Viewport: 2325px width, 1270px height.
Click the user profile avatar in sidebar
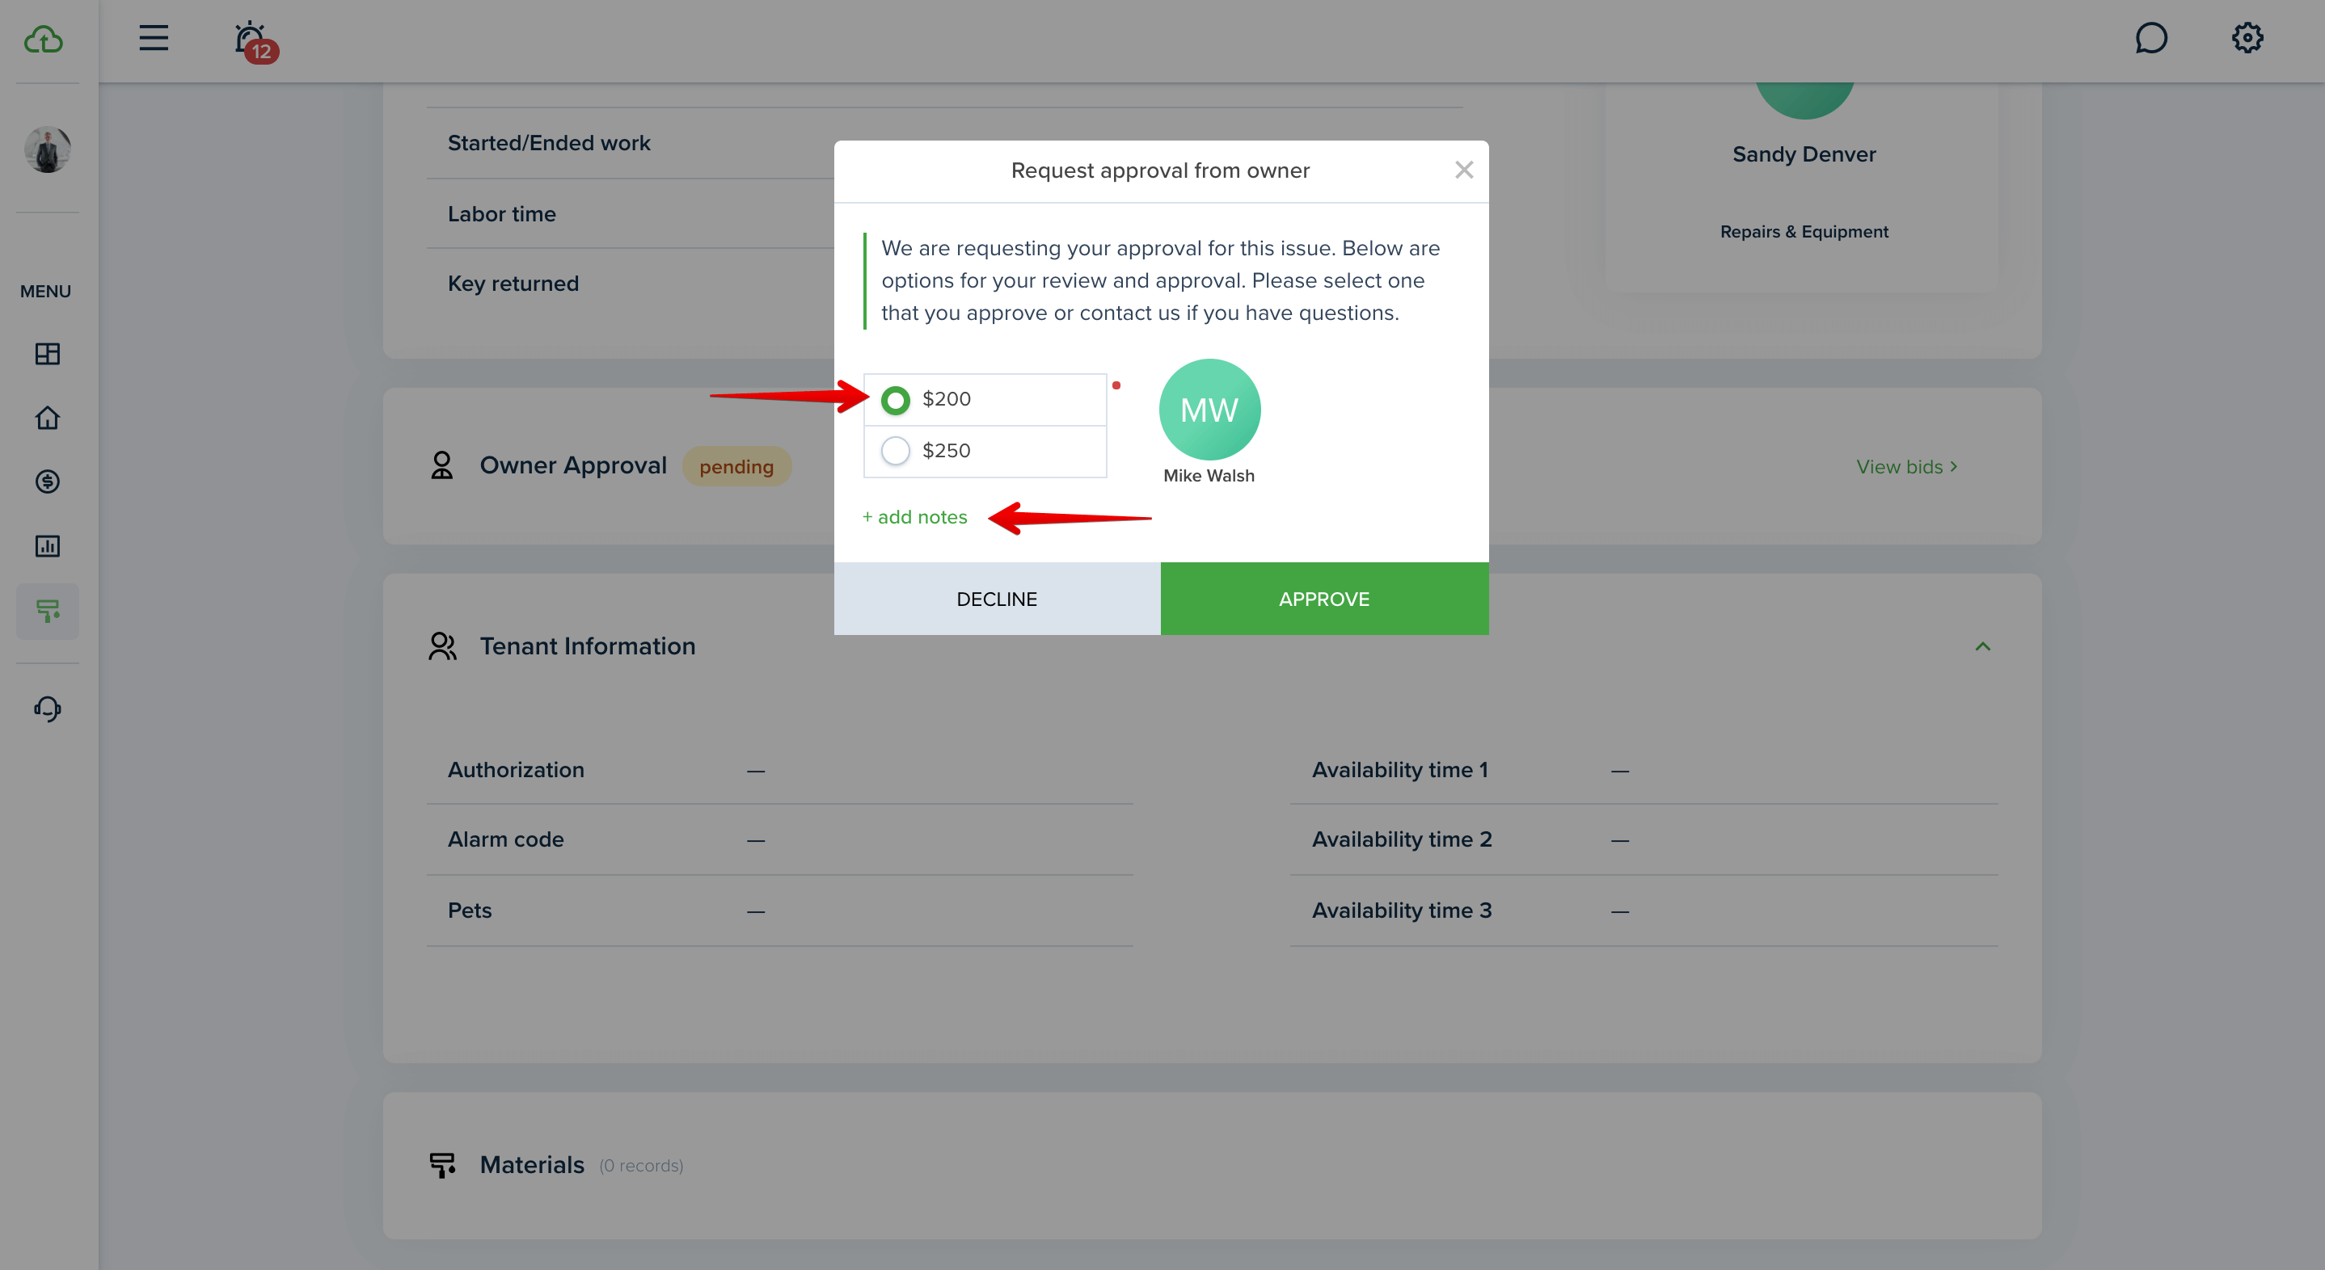coord(48,149)
